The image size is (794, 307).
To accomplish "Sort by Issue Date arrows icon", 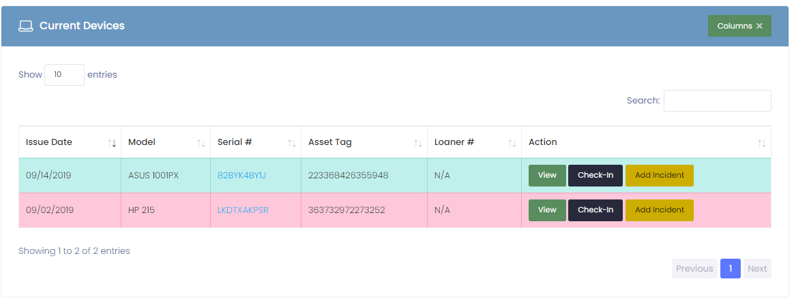I will pyautogui.click(x=112, y=144).
